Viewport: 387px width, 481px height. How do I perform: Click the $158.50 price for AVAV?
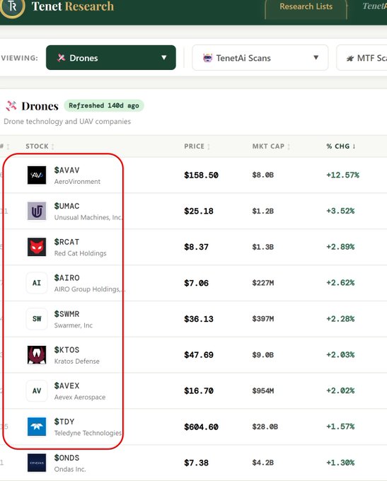click(201, 175)
